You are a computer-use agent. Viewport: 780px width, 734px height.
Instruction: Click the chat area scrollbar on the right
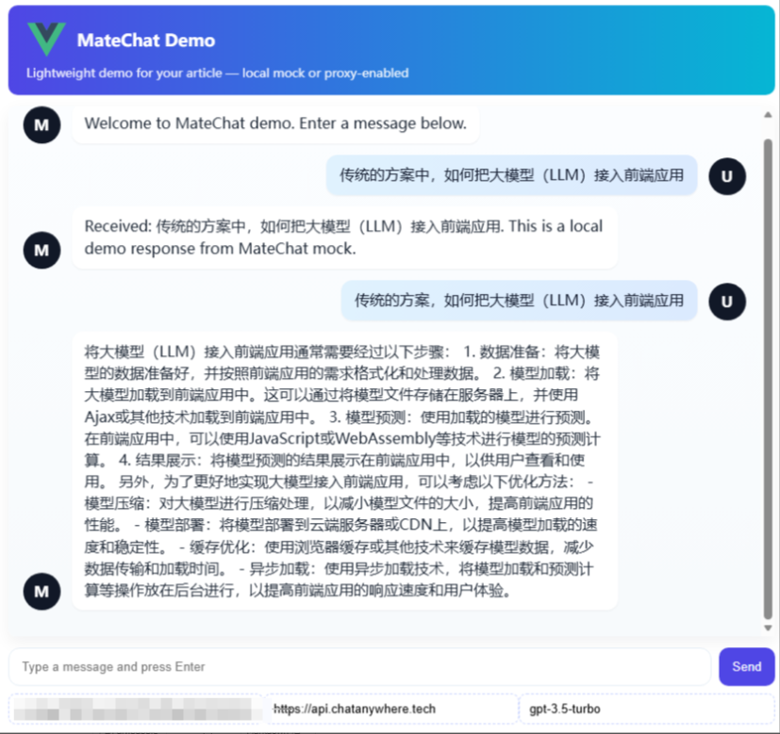766,377
